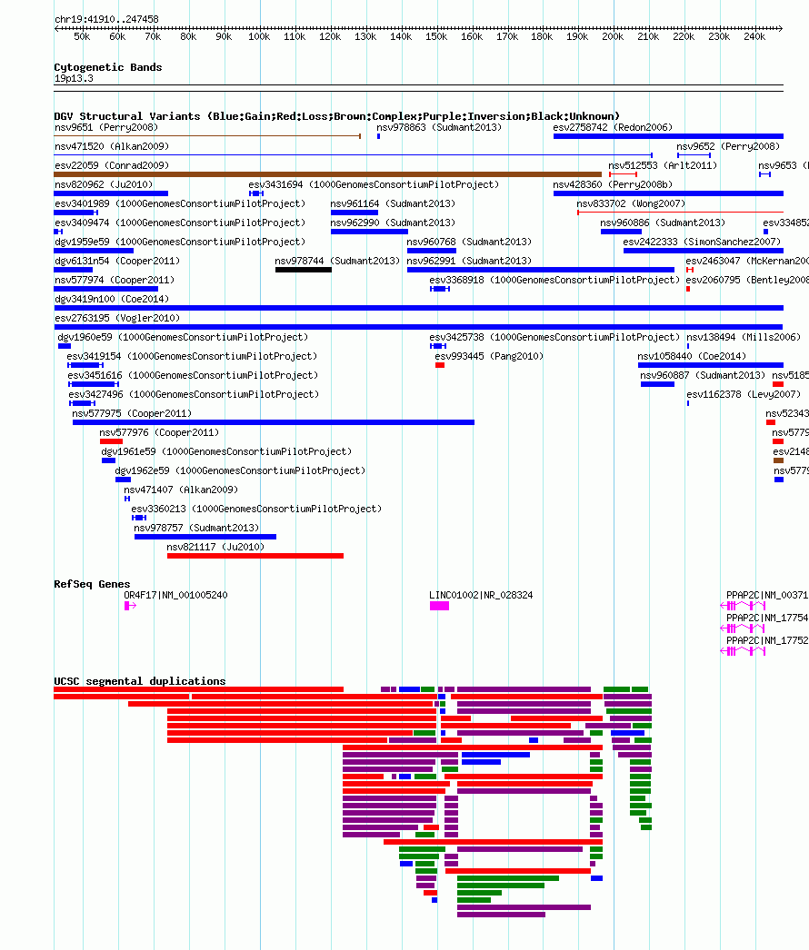Click the LINC01002 magenta gene block
The height and width of the screenshot is (950, 809).
(440, 606)
